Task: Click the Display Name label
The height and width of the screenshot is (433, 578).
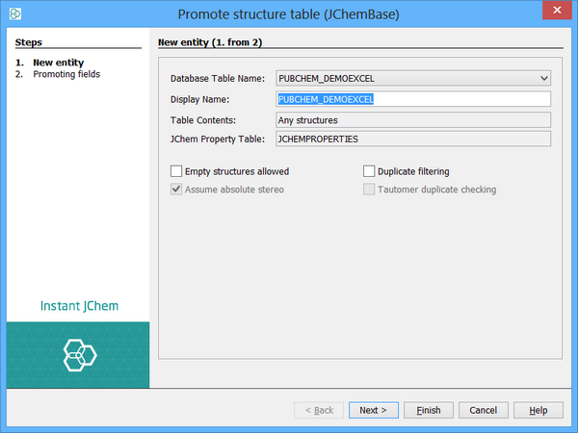Action: (199, 99)
